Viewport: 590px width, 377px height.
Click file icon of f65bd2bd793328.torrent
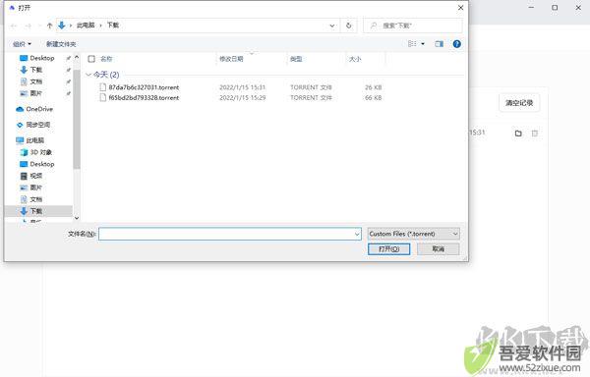click(102, 97)
